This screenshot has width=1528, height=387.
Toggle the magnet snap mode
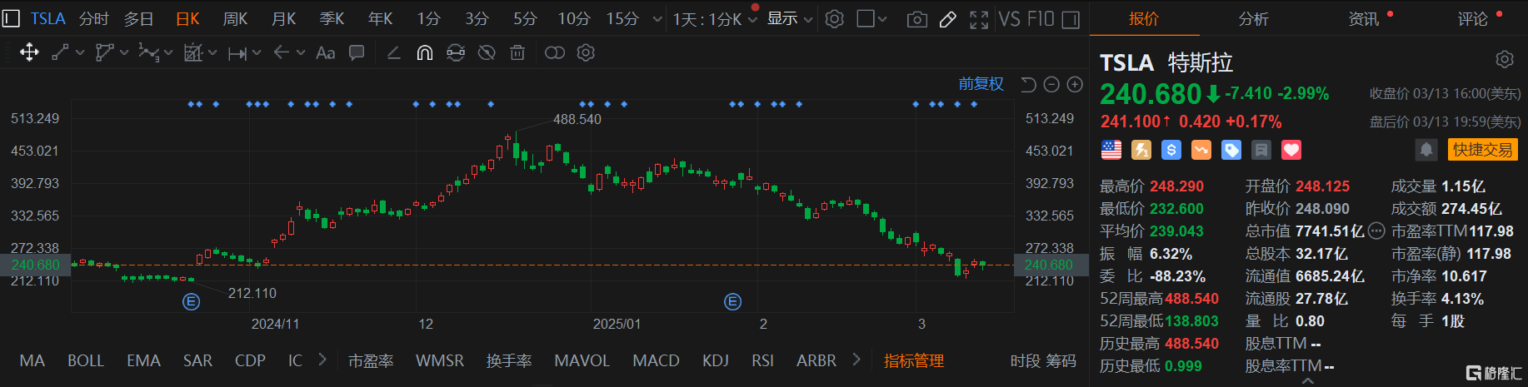click(x=425, y=52)
